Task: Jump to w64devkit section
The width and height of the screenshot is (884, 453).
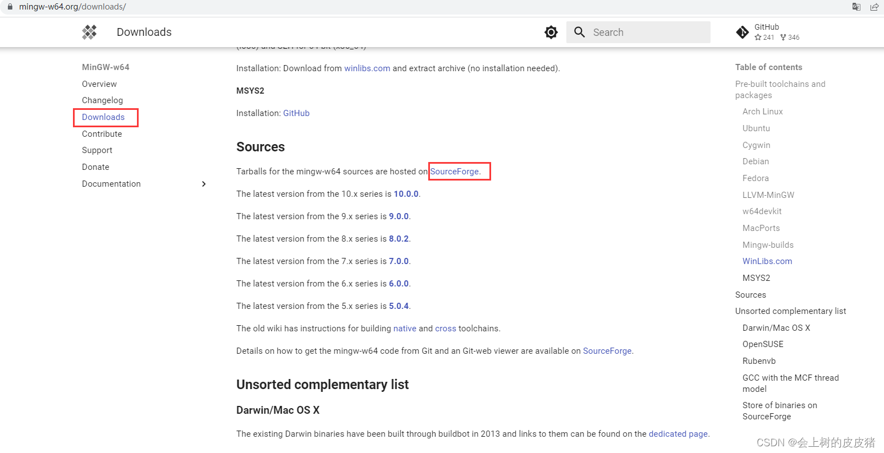Action: click(x=762, y=211)
